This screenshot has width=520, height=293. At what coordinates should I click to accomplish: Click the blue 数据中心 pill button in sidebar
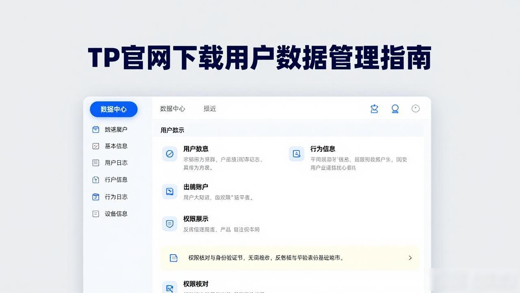pyautogui.click(x=114, y=109)
